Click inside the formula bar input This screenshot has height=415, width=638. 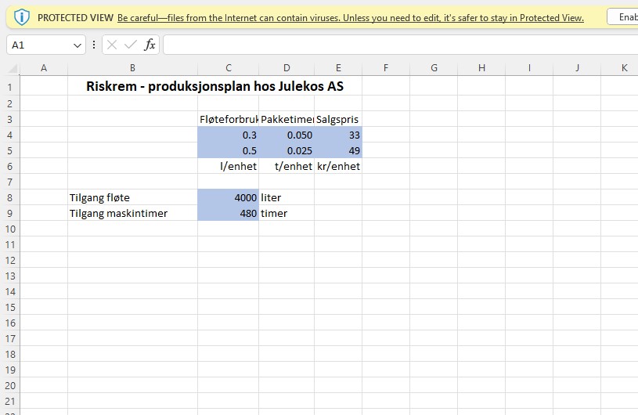tap(400, 45)
